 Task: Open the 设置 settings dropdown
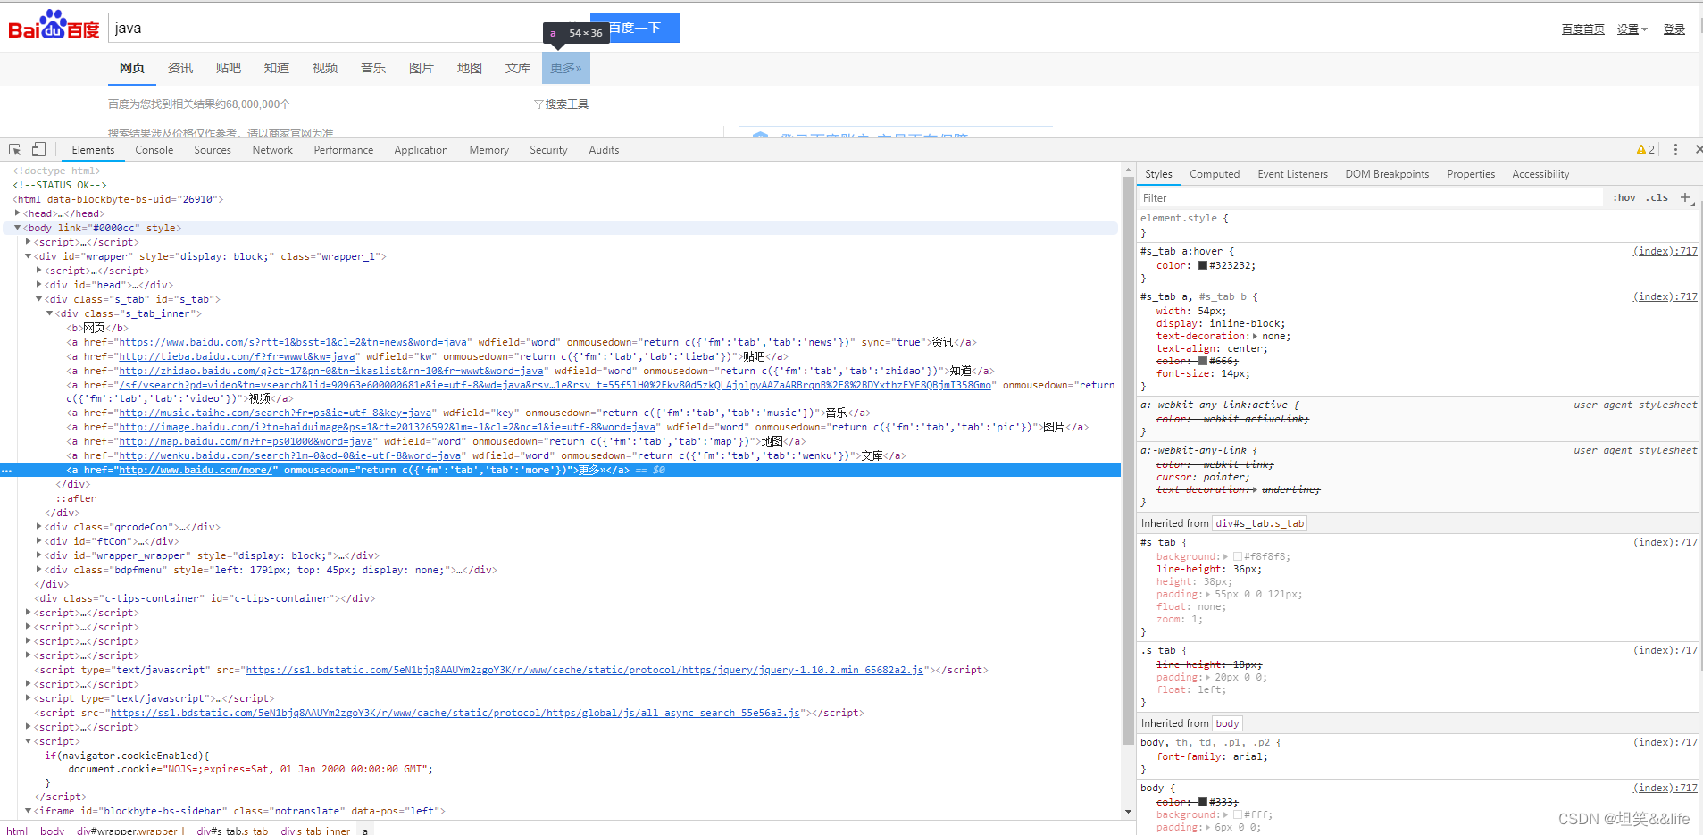pyautogui.click(x=1632, y=29)
